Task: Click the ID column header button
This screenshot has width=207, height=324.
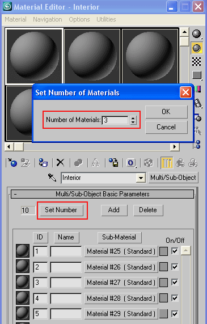Action: coord(40,237)
